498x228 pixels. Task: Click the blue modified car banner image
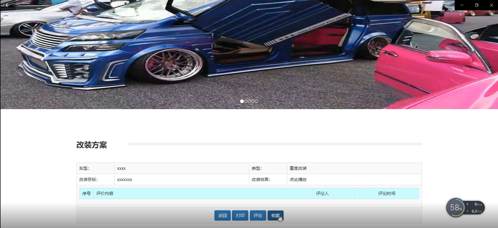point(249,54)
